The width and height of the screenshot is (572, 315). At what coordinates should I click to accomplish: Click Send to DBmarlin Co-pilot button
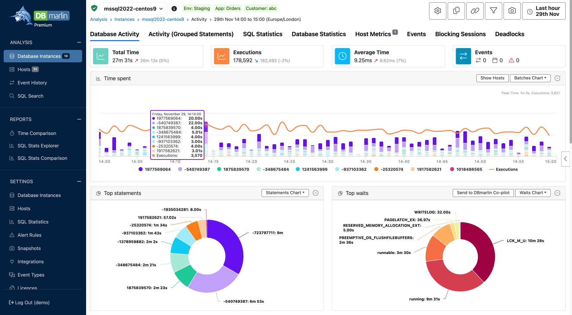483,193
